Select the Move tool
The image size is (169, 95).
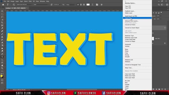click(x=2, y=11)
